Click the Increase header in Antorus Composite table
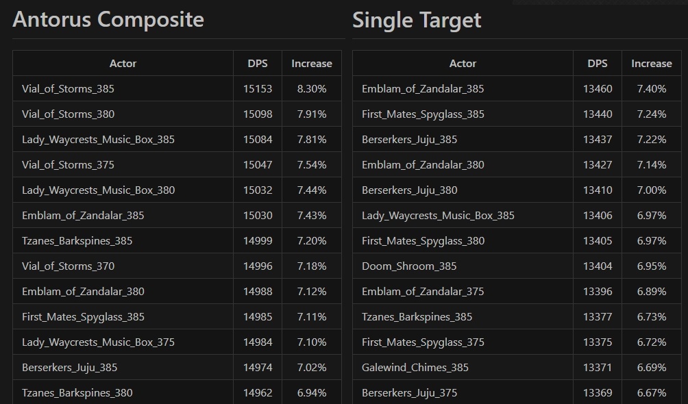The image size is (688, 404). [x=311, y=64]
